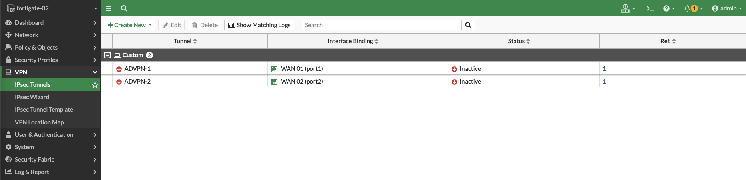Click Show Matching Logs button

(x=259, y=25)
